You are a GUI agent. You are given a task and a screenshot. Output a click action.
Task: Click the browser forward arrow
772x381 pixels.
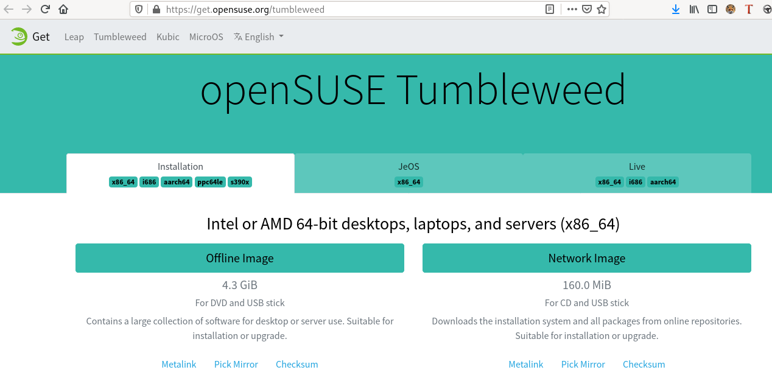[x=27, y=9]
